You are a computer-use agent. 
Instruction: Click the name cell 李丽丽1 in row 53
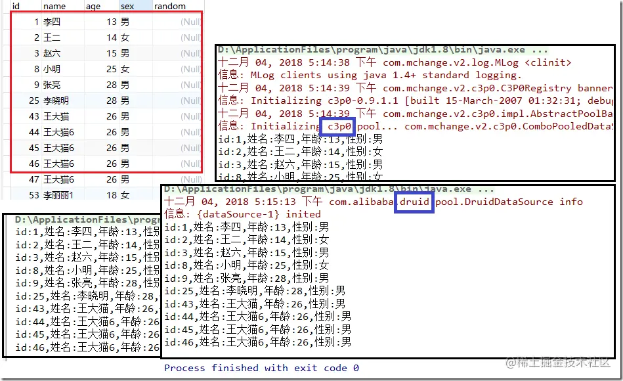[x=58, y=195]
